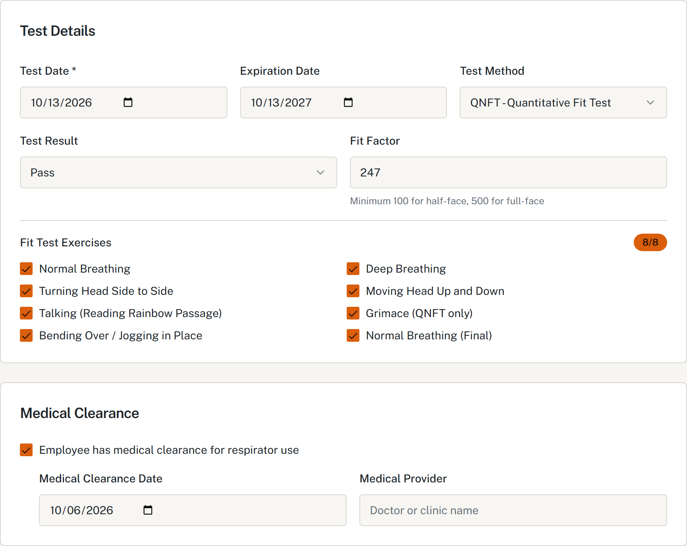Uncheck Turning Head Side to Side
687x546 pixels.
pos(26,291)
